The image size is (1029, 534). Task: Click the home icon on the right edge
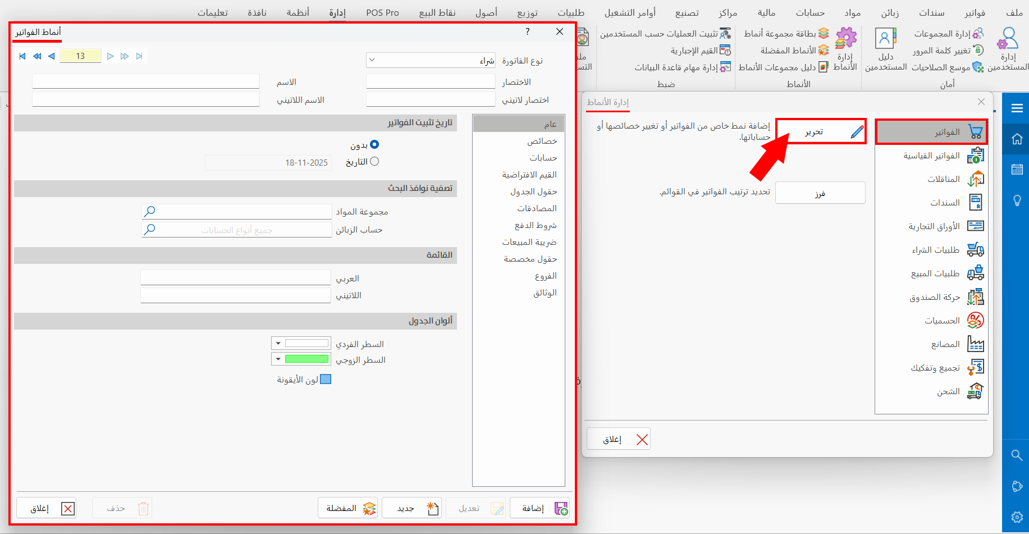[1016, 139]
